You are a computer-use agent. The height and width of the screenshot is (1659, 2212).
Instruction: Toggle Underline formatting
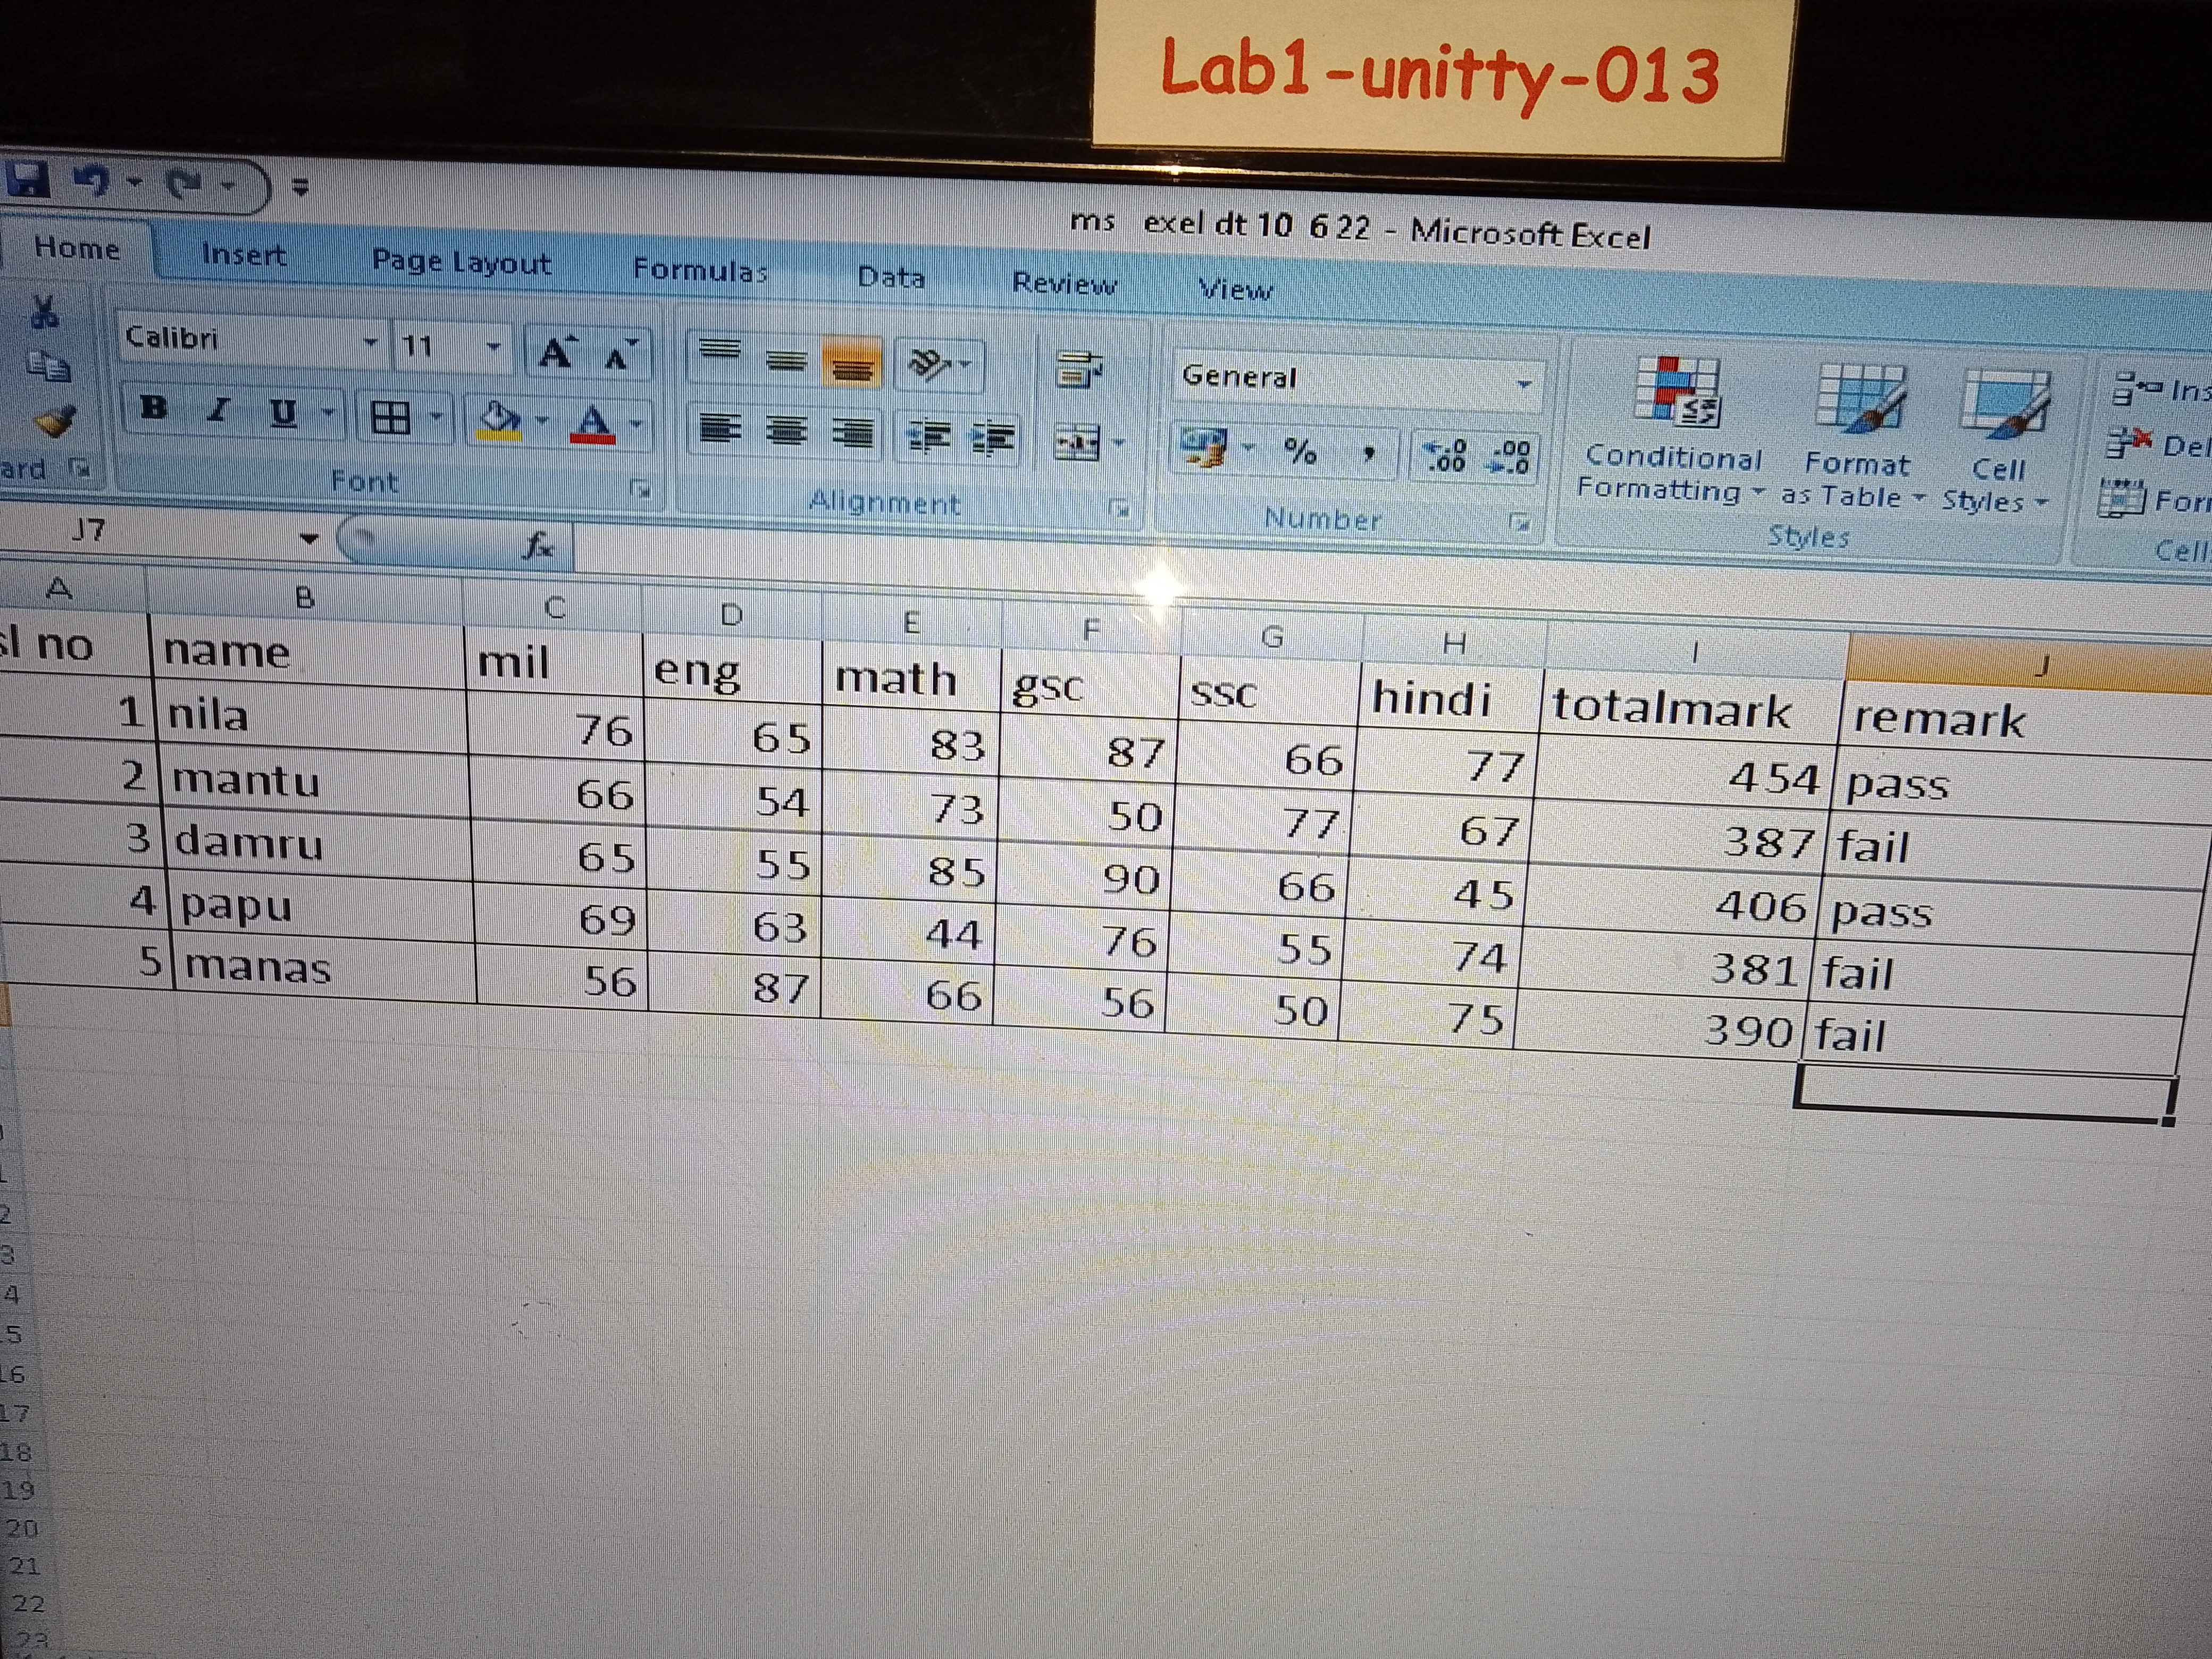283,413
